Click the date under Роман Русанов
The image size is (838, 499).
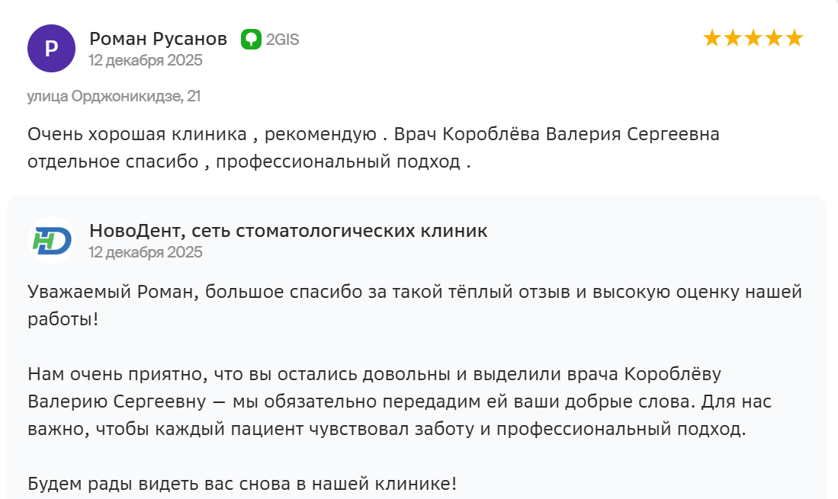point(146,60)
